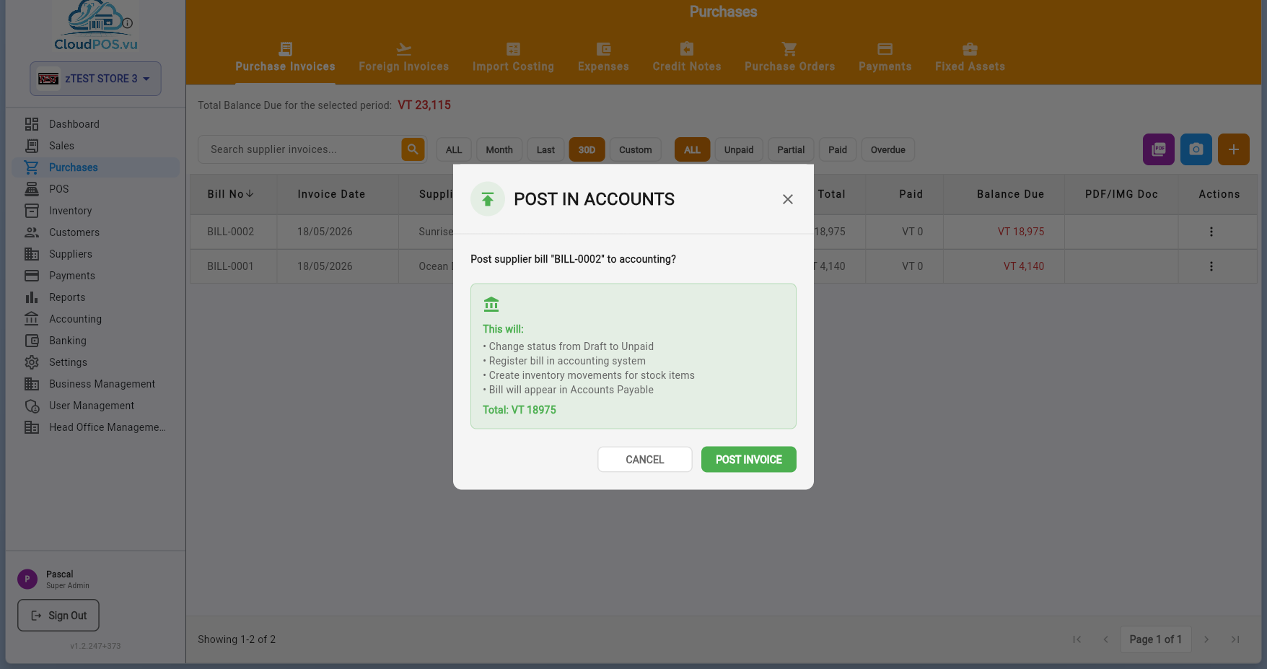The height and width of the screenshot is (669, 1267).
Task: Click the orange plus add invoice button
Action: (1234, 149)
